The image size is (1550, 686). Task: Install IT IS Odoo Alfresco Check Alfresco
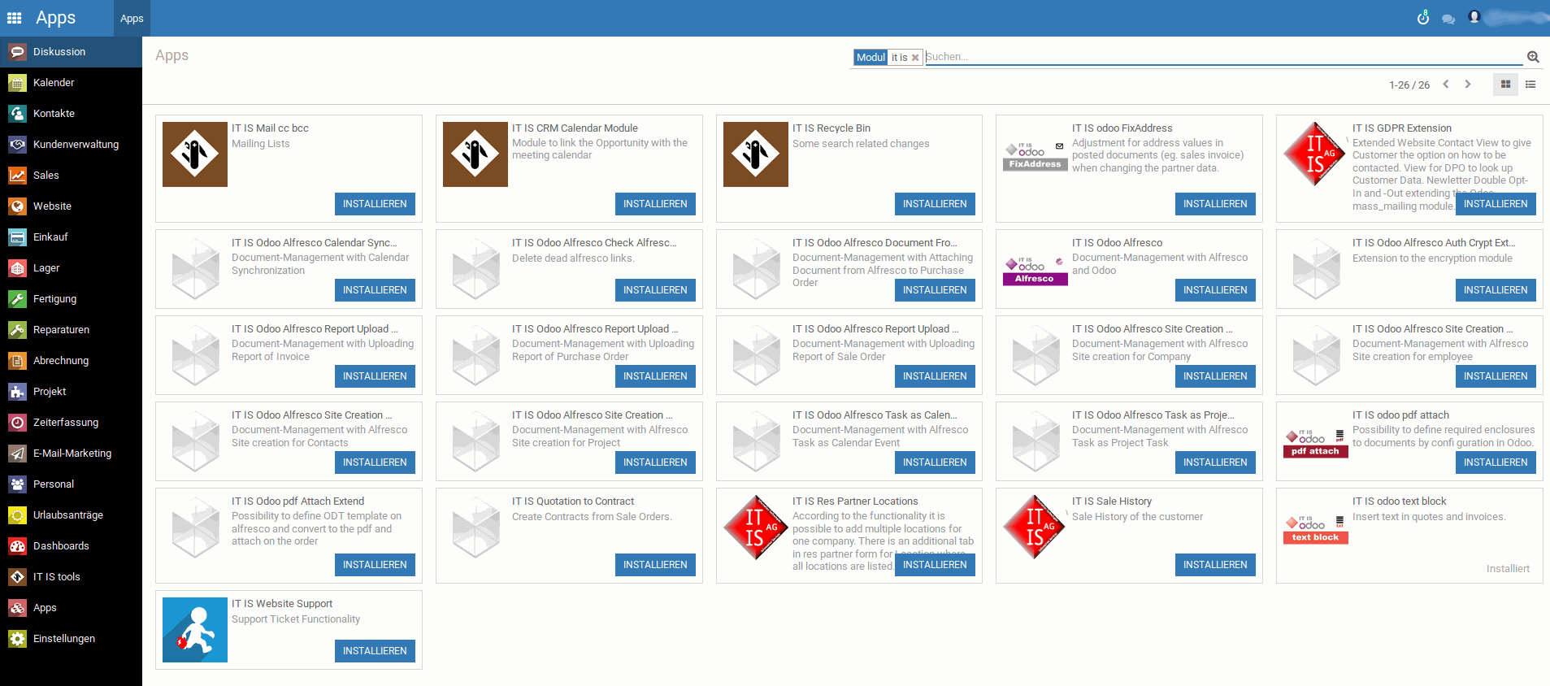coord(655,290)
